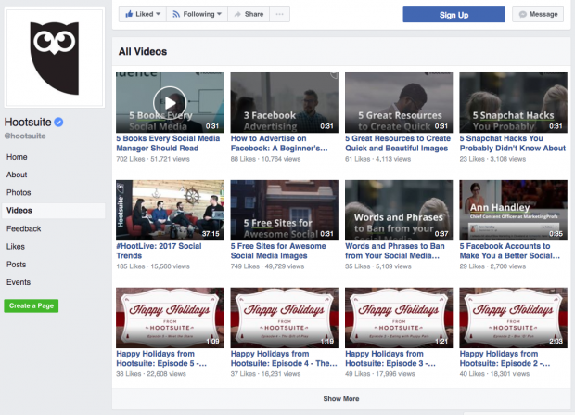The width and height of the screenshot is (575, 415).
Task: Open the Liked dropdown button
Action: click(143, 14)
